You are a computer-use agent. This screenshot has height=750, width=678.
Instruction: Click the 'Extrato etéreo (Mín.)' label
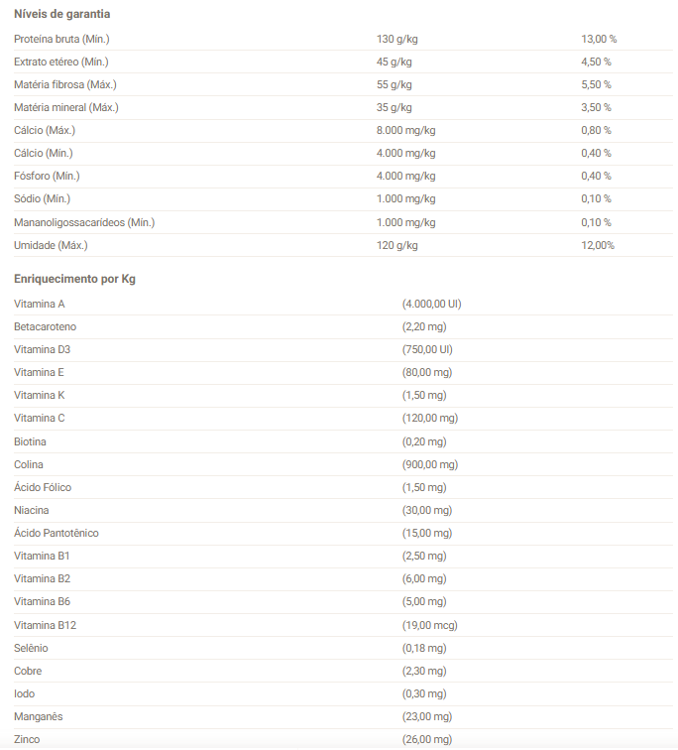tap(60, 62)
